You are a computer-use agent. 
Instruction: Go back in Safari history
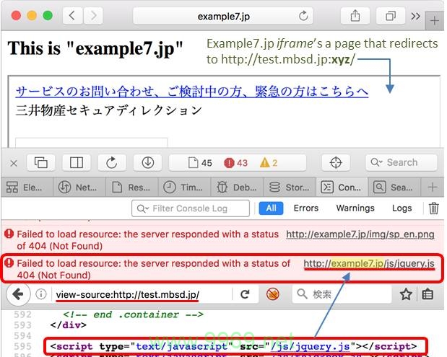72,16
